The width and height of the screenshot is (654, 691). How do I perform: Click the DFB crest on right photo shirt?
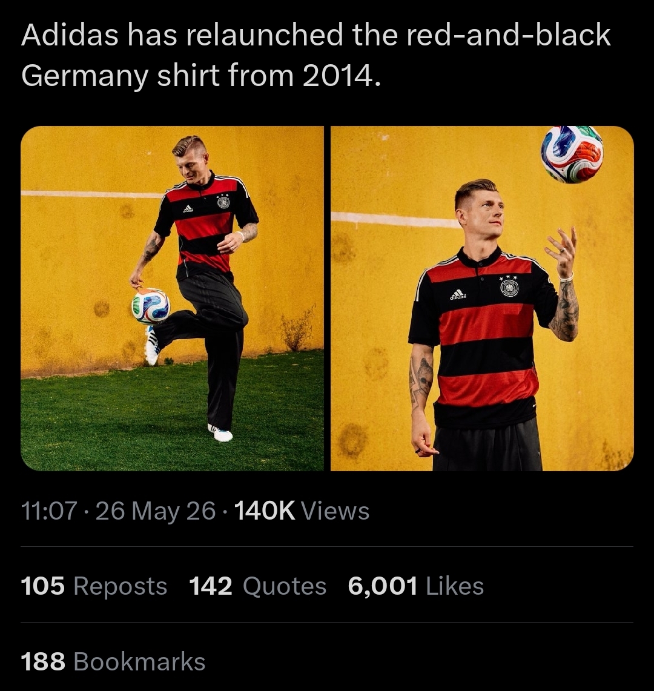tap(509, 288)
